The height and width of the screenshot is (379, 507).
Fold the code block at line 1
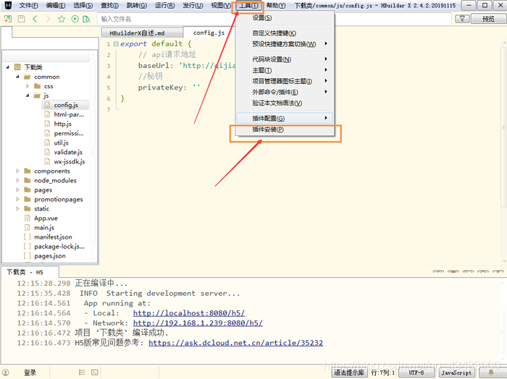click(x=116, y=43)
